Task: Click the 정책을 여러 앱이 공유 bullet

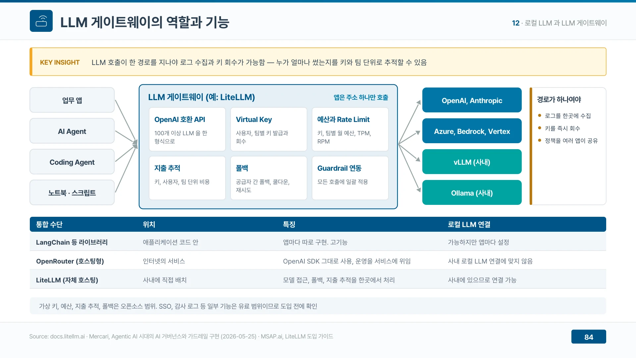Action: [x=571, y=141]
